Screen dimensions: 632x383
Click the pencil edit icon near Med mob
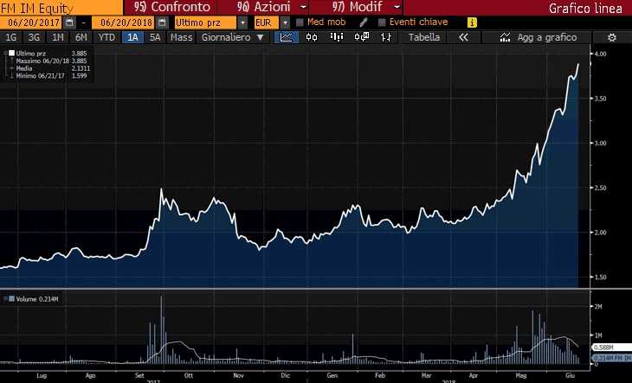coord(363,22)
